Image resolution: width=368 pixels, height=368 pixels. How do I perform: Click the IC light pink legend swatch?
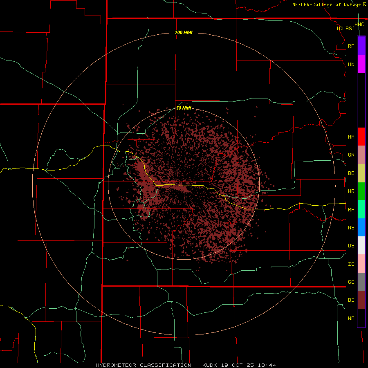point(361,264)
